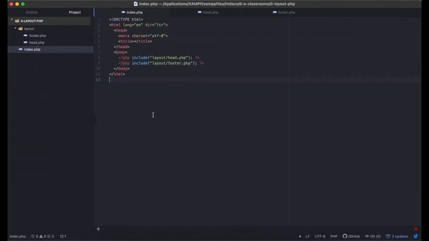429x241 pixels.
Task: Click the footer.php file icon in tree
Action: click(x=25, y=35)
